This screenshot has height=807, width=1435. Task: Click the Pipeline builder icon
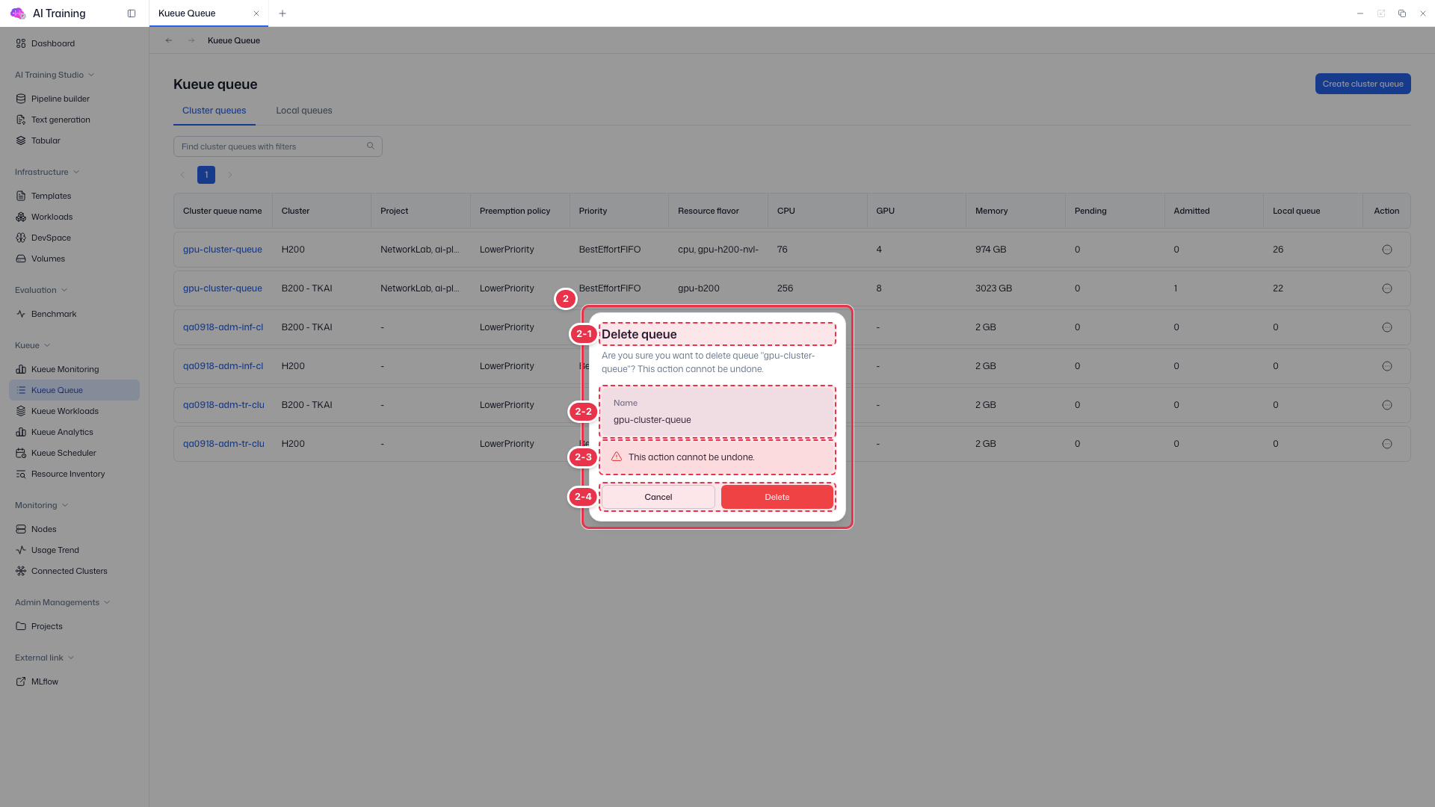21,99
